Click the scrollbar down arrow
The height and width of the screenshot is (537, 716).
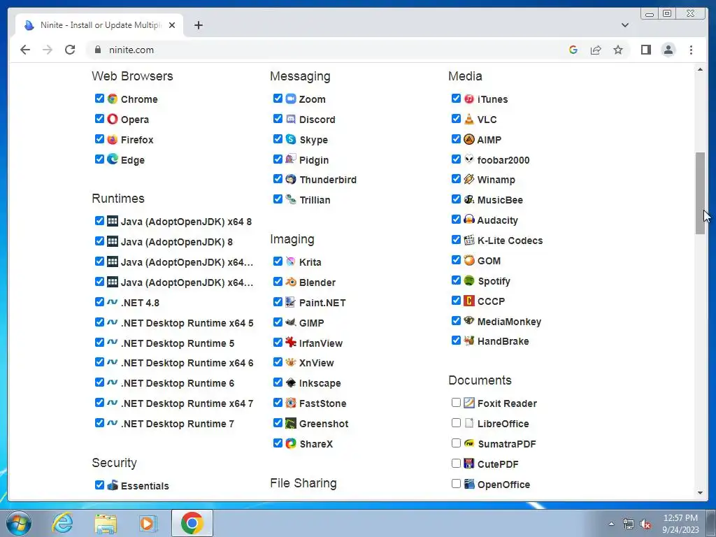700,493
